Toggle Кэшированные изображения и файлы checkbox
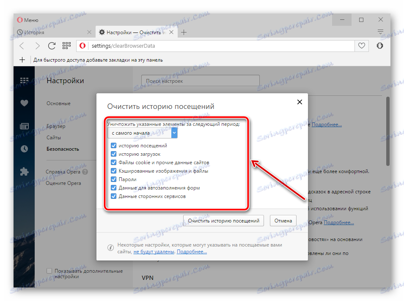The width and height of the screenshot is (404, 301). click(x=114, y=171)
